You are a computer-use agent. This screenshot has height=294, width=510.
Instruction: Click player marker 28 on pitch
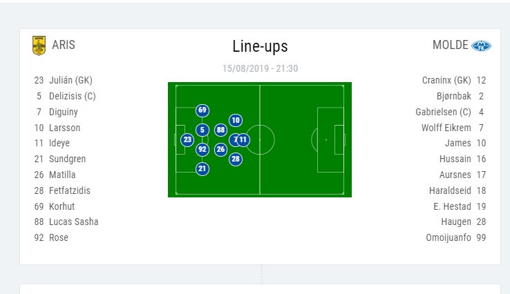pos(236,159)
